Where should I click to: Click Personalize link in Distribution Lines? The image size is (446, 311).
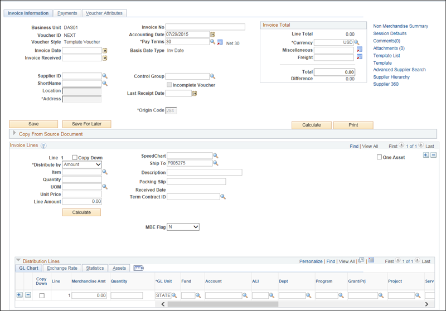(x=311, y=261)
